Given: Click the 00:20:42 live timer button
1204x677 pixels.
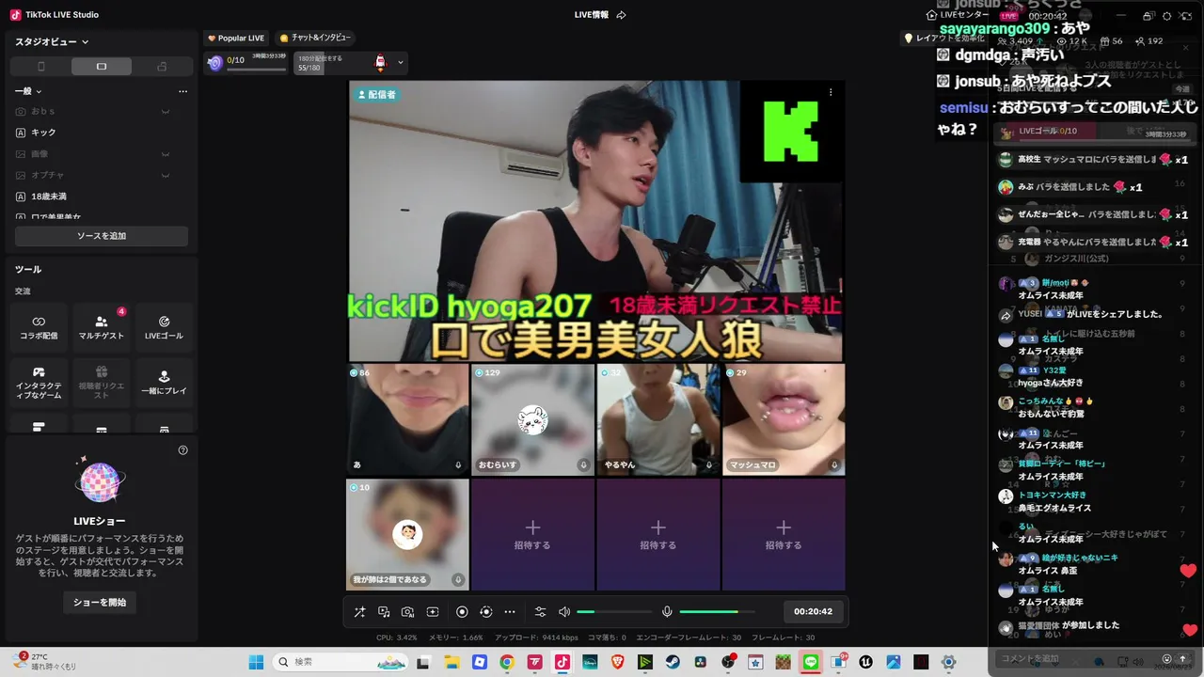Looking at the screenshot, I should [x=813, y=611].
